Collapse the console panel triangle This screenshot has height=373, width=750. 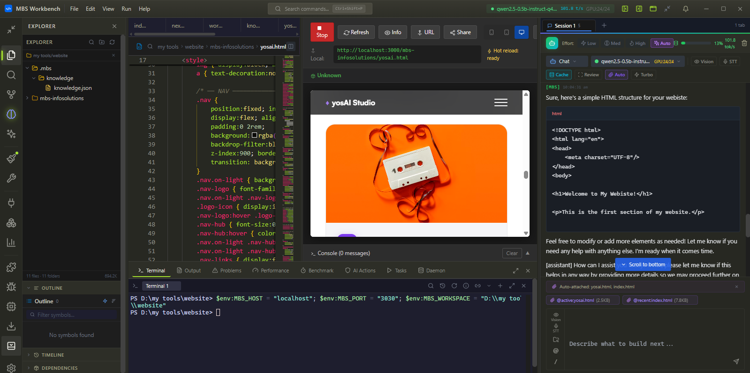point(528,253)
